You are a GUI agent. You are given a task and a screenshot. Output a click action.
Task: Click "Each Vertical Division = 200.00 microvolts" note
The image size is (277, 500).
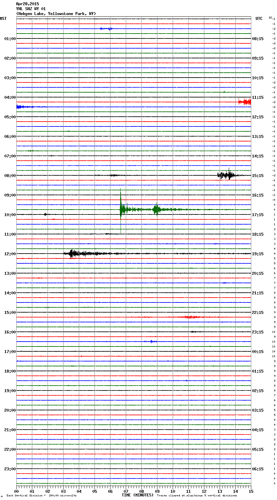click(41, 496)
